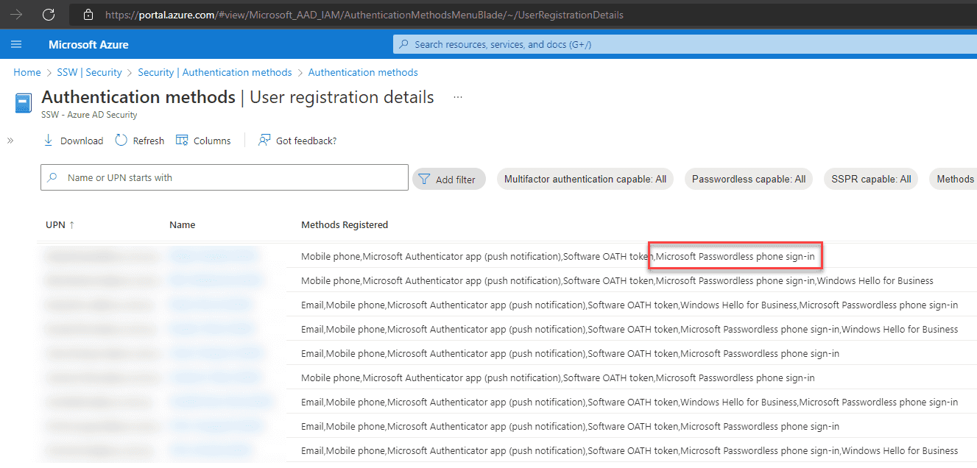Sort by the UPN column header
The width and height of the screenshot is (977, 468).
click(x=60, y=224)
